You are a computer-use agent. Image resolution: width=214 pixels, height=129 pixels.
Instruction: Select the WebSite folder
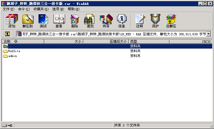pyautogui.click(x=14, y=51)
